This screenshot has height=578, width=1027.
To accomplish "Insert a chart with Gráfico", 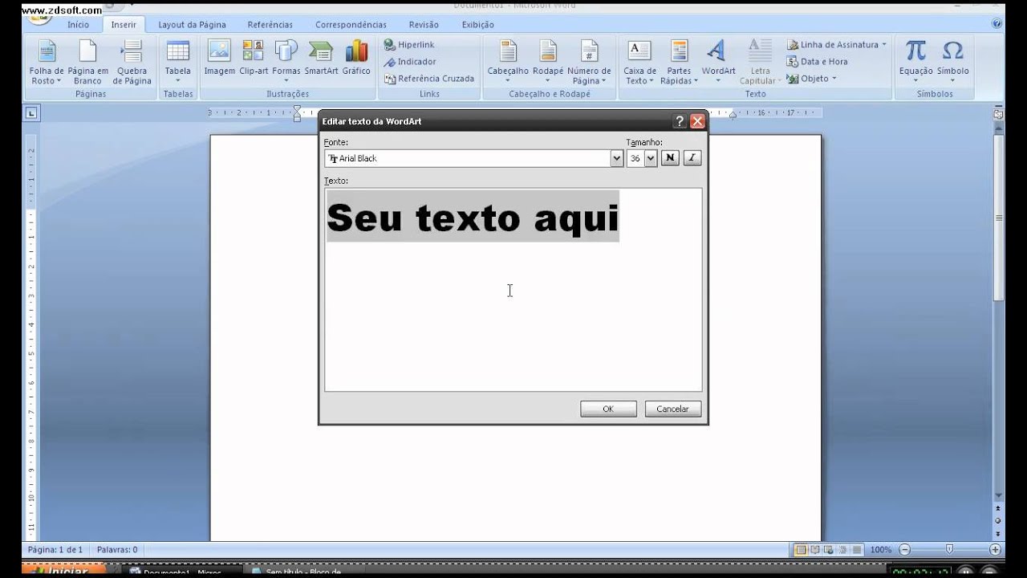I will coord(356,58).
